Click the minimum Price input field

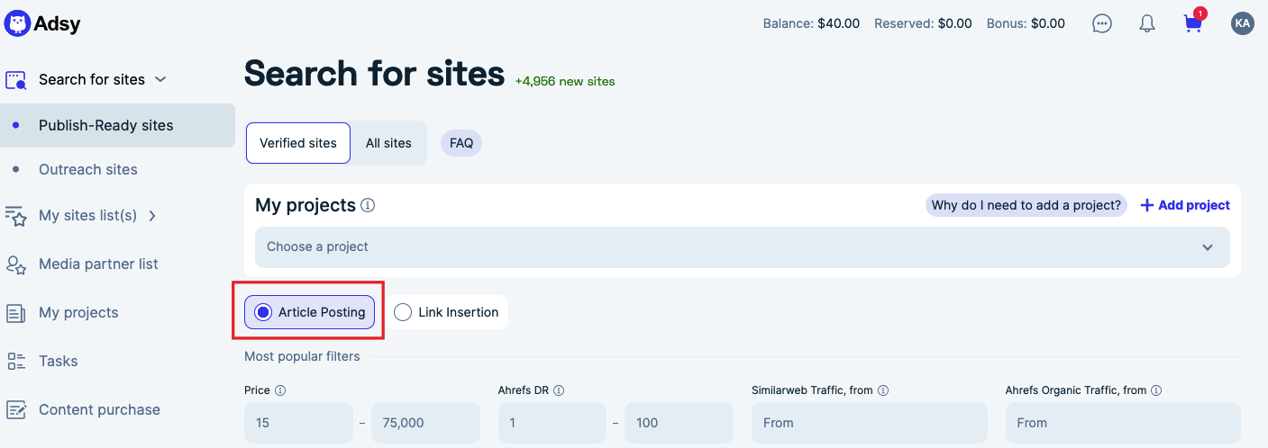297,423
